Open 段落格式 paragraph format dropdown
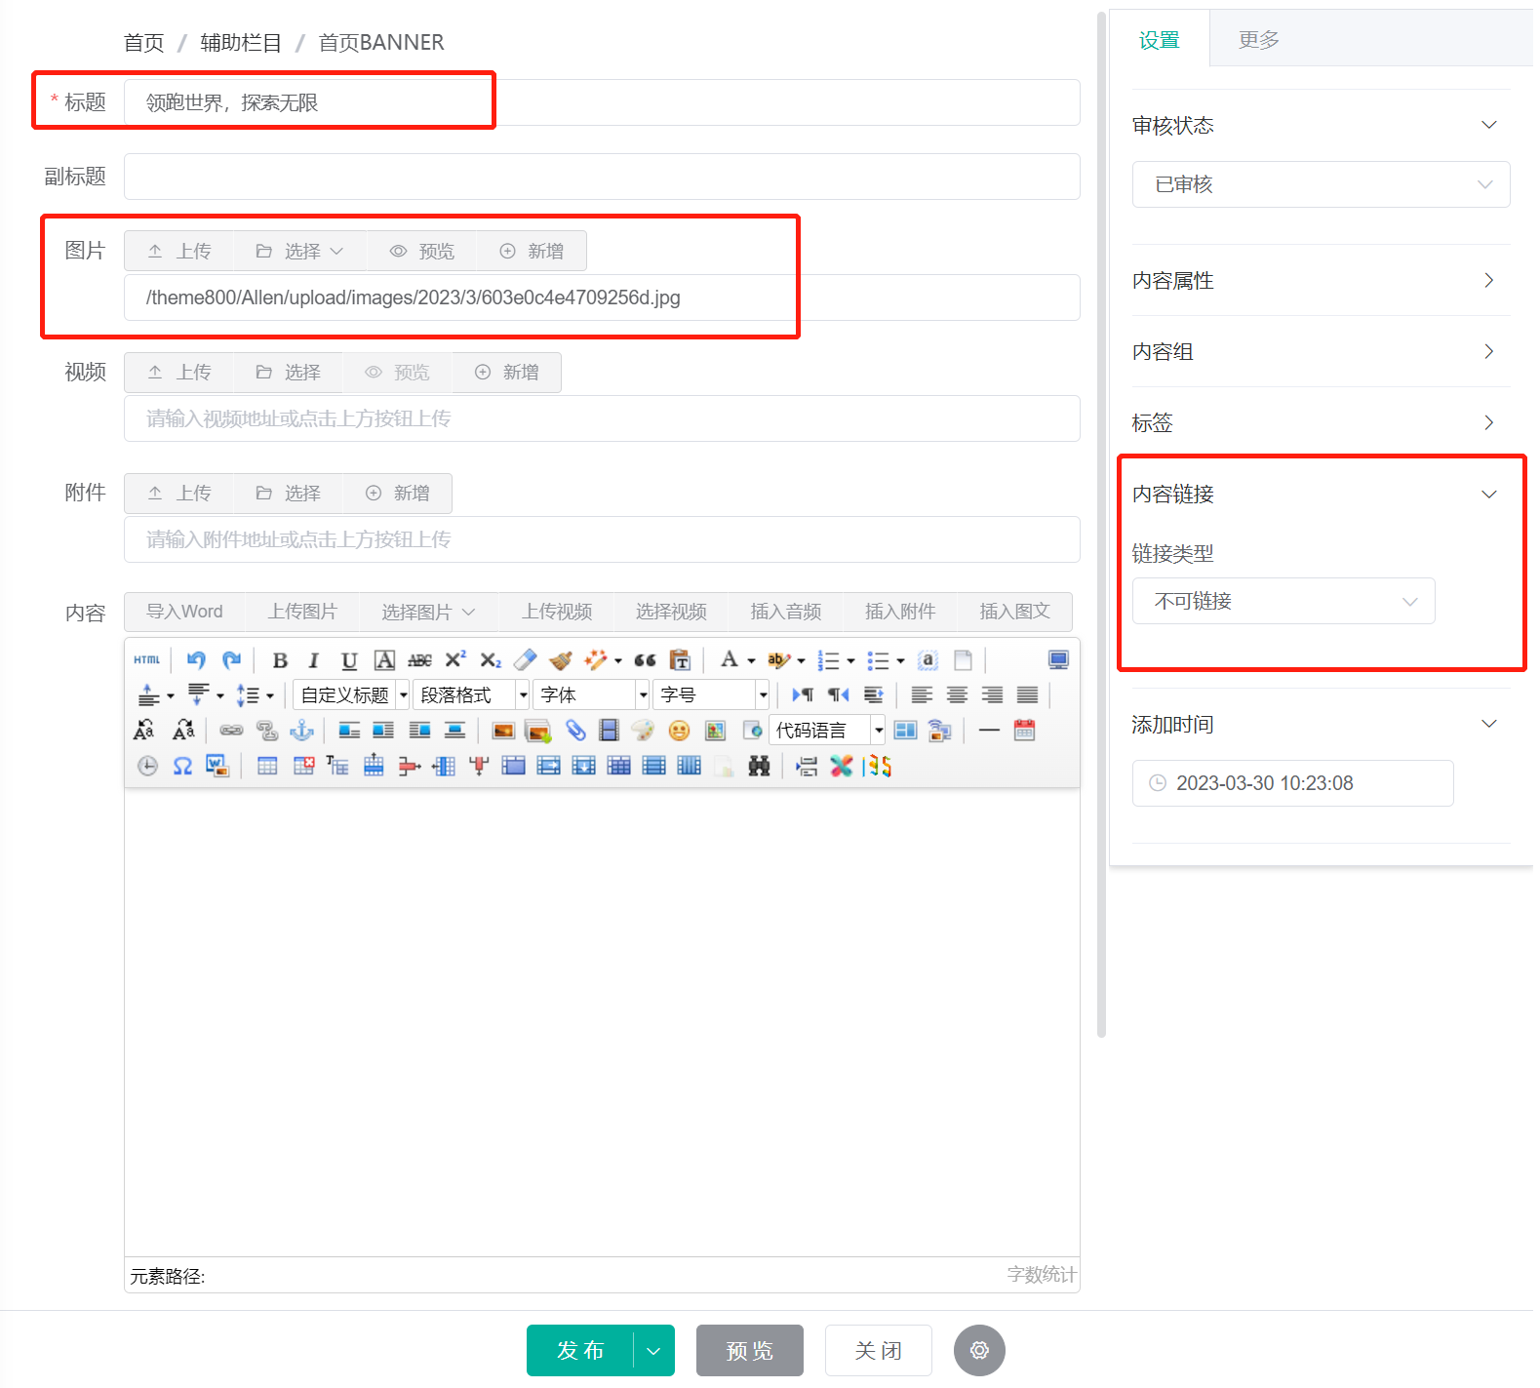1540x1388 pixels. click(x=471, y=695)
